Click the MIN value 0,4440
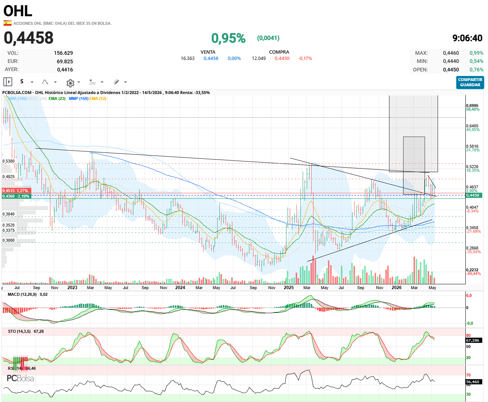The image size is (488, 402). [x=451, y=61]
